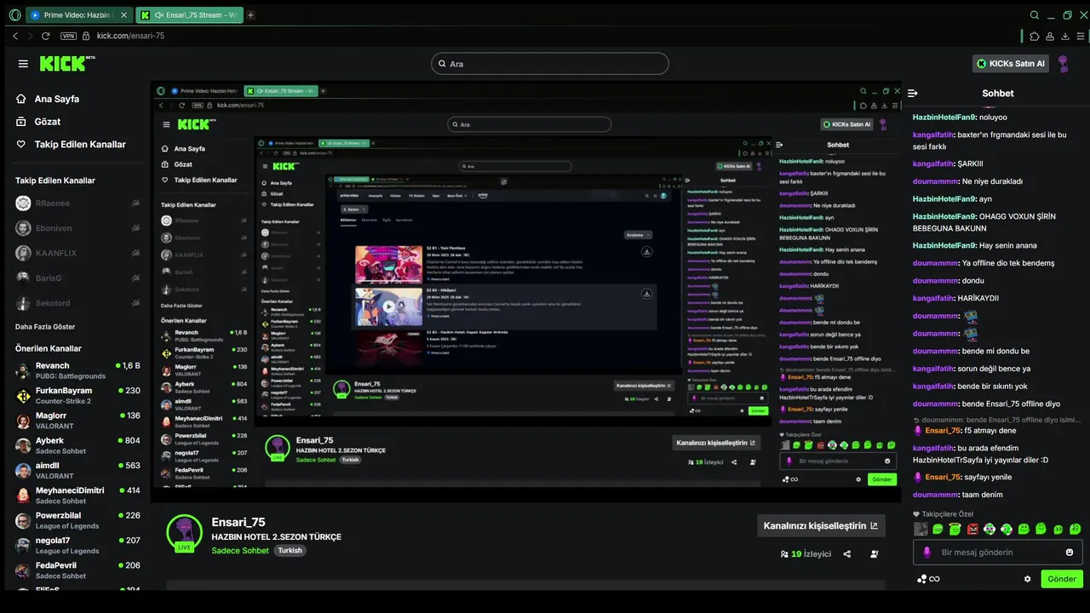The image size is (1090, 613).
Task: Click the VPN badge in address bar
Action: click(68, 36)
